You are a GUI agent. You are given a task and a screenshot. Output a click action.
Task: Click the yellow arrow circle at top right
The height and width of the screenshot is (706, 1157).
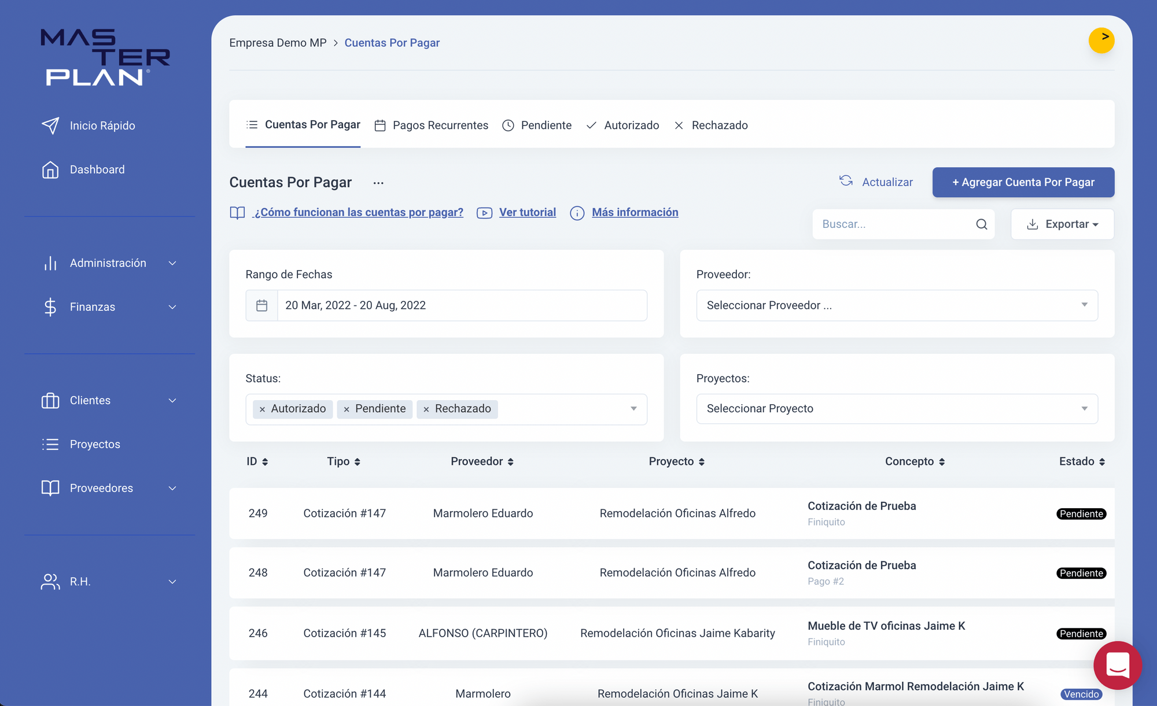[1101, 40]
